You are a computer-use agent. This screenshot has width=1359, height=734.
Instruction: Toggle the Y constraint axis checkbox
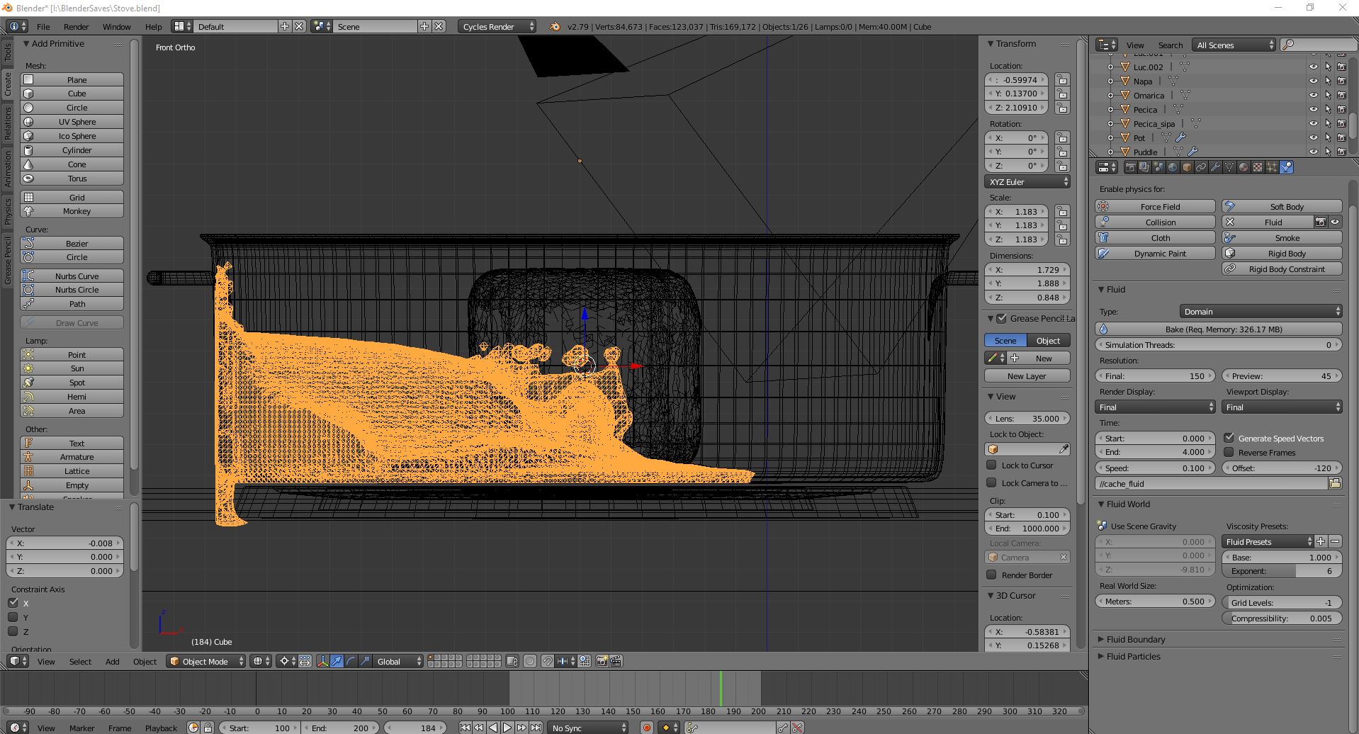click(x=13, y=617)
